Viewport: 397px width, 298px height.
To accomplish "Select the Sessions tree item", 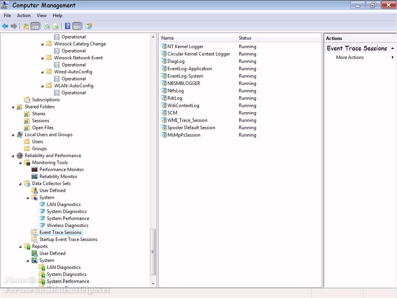I will point(40,121).
